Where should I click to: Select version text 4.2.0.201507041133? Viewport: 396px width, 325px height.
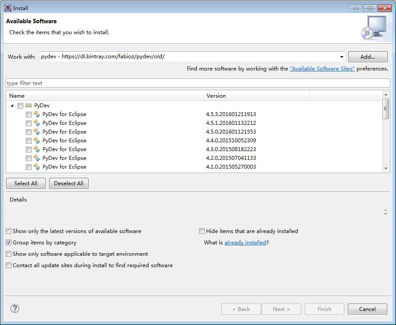point(231,158)
